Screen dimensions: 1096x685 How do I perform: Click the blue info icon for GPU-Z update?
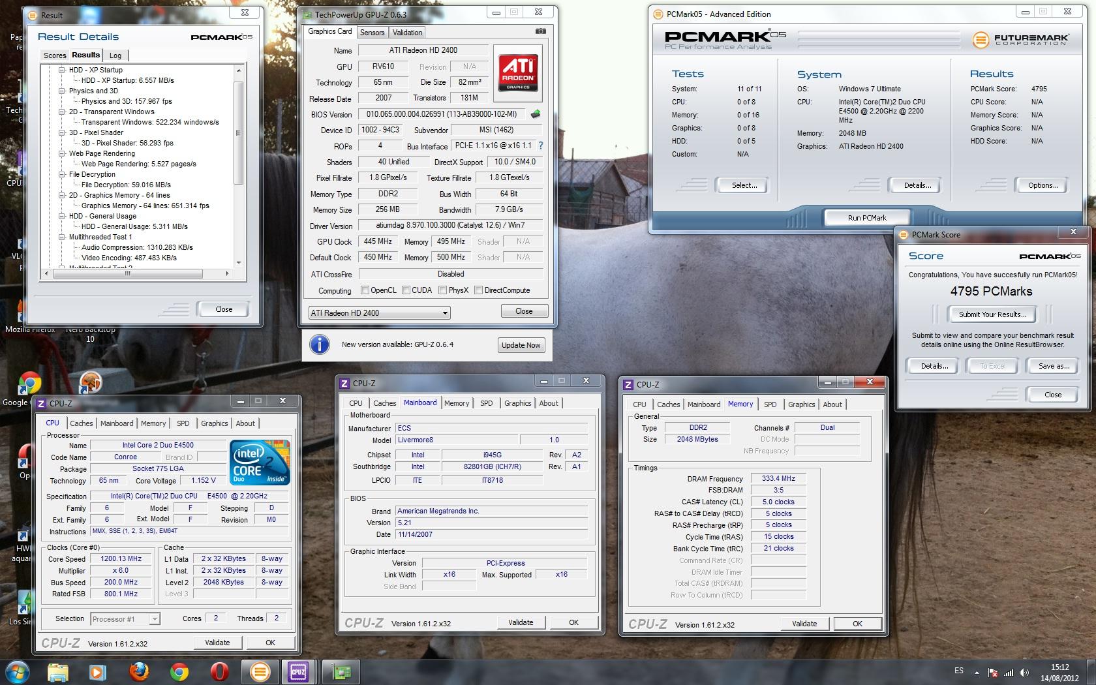pyautogui.click(x=320, y=344)
